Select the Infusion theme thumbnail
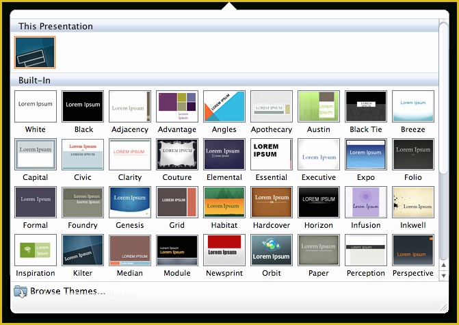Image resolution: width=459 pixels, height=325 pixels. tap(366, 202)
